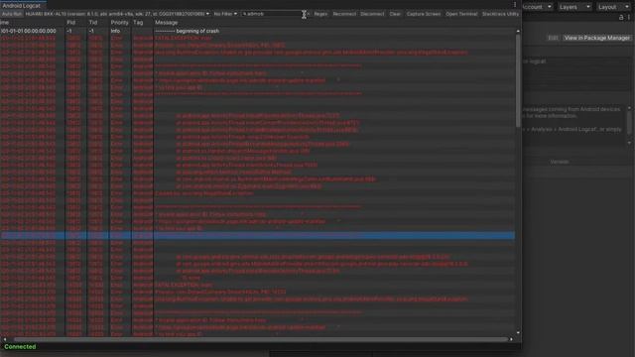Select the 'beginning of crash' log row
This screenshot has width=635, height=357.
[x=258, y=31]
